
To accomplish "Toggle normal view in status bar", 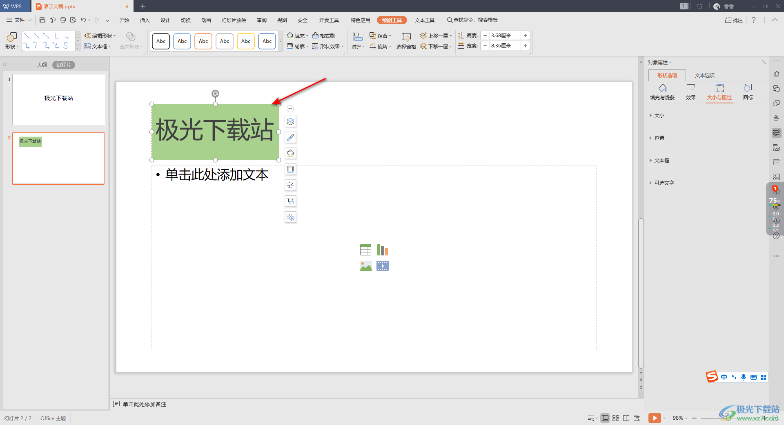I will click(x=605, y=418).
